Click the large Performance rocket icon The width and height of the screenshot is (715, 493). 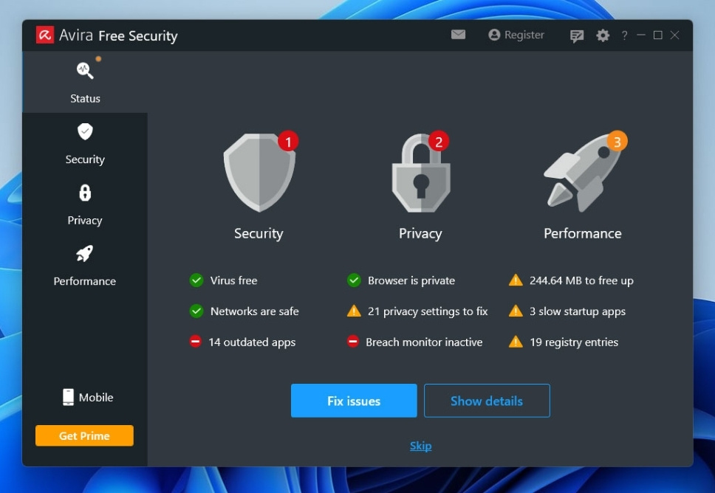click(581, 173)
